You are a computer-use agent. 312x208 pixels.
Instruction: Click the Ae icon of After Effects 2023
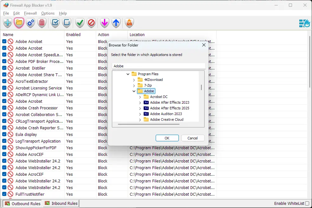146,102
